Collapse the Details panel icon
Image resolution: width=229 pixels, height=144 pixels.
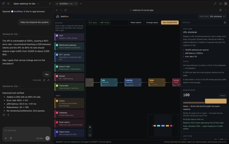click(x=225, y=22)
